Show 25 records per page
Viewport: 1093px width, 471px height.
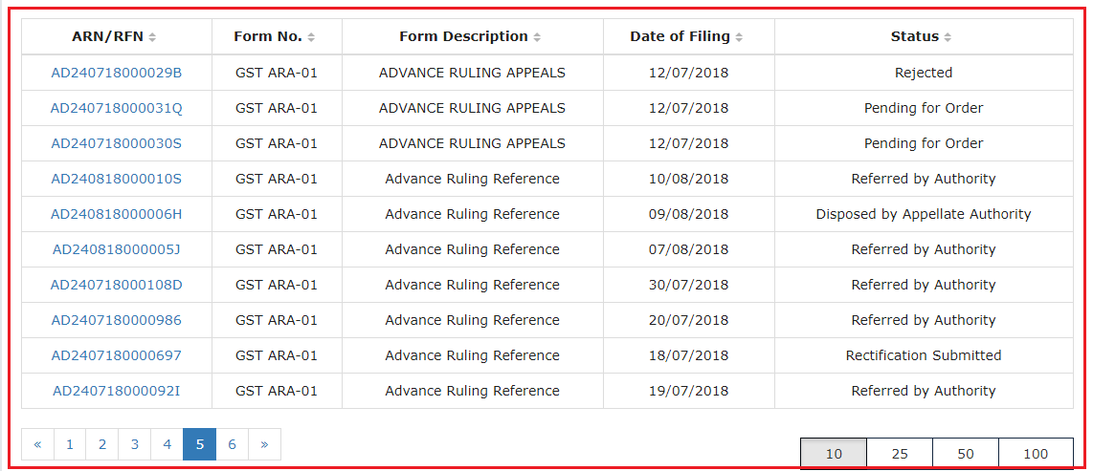click(x=900, y=454)
